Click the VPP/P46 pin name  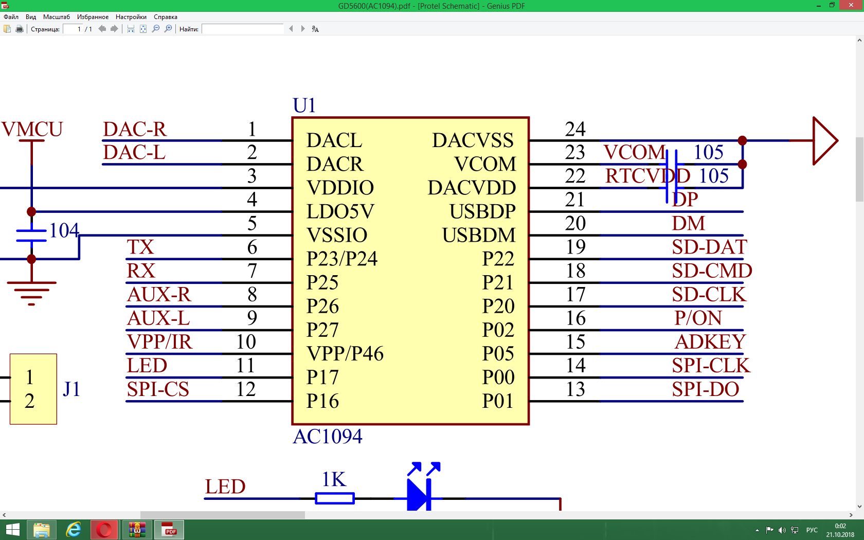345,354
